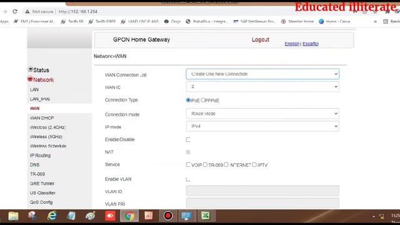Screen dimensions: 400x225
Task: Select the WAN sidebar item
Action: 35,108
